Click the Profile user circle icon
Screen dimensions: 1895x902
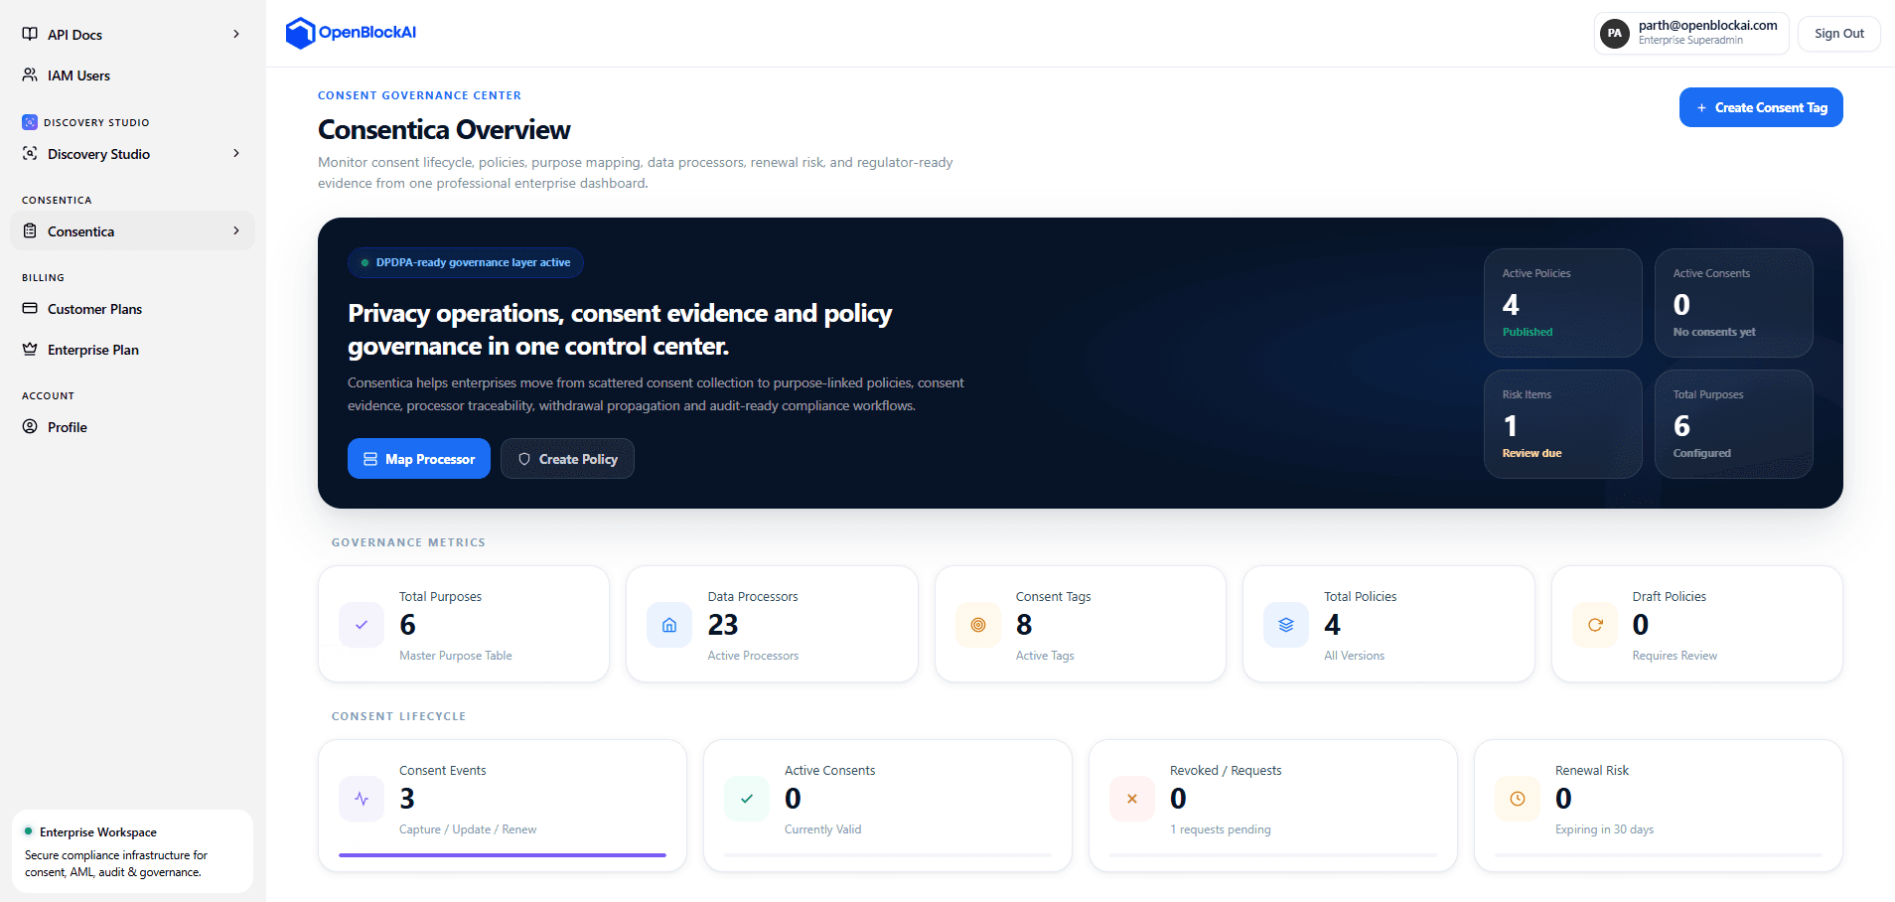click(x=30, y=426)
